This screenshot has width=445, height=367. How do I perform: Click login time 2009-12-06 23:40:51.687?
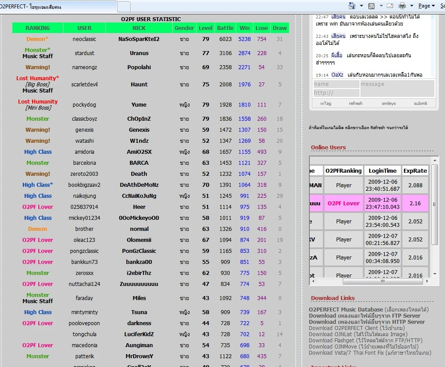pos(382,185)
